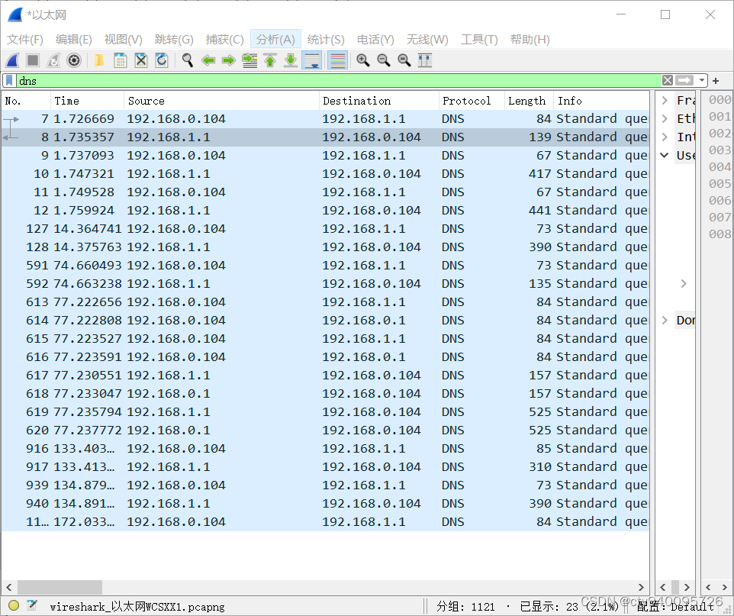Clear the dns display filter
Viewport: 734px width, 616px height.
pos(668,81)
